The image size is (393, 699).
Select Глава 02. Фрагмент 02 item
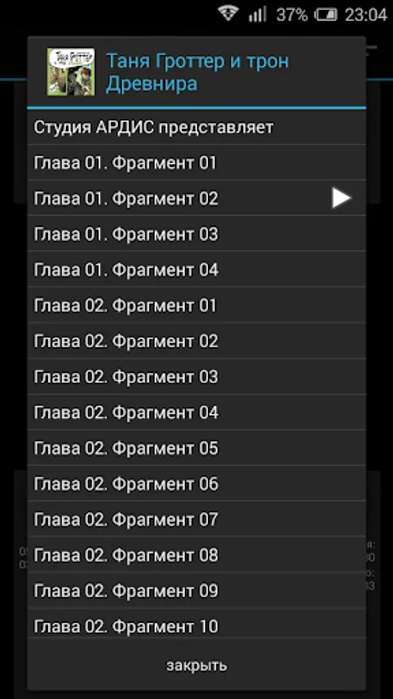196,341
